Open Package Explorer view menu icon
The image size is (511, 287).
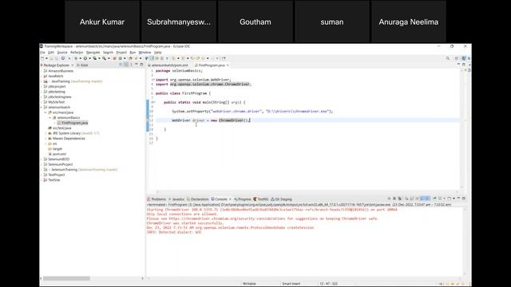point(131,65)
